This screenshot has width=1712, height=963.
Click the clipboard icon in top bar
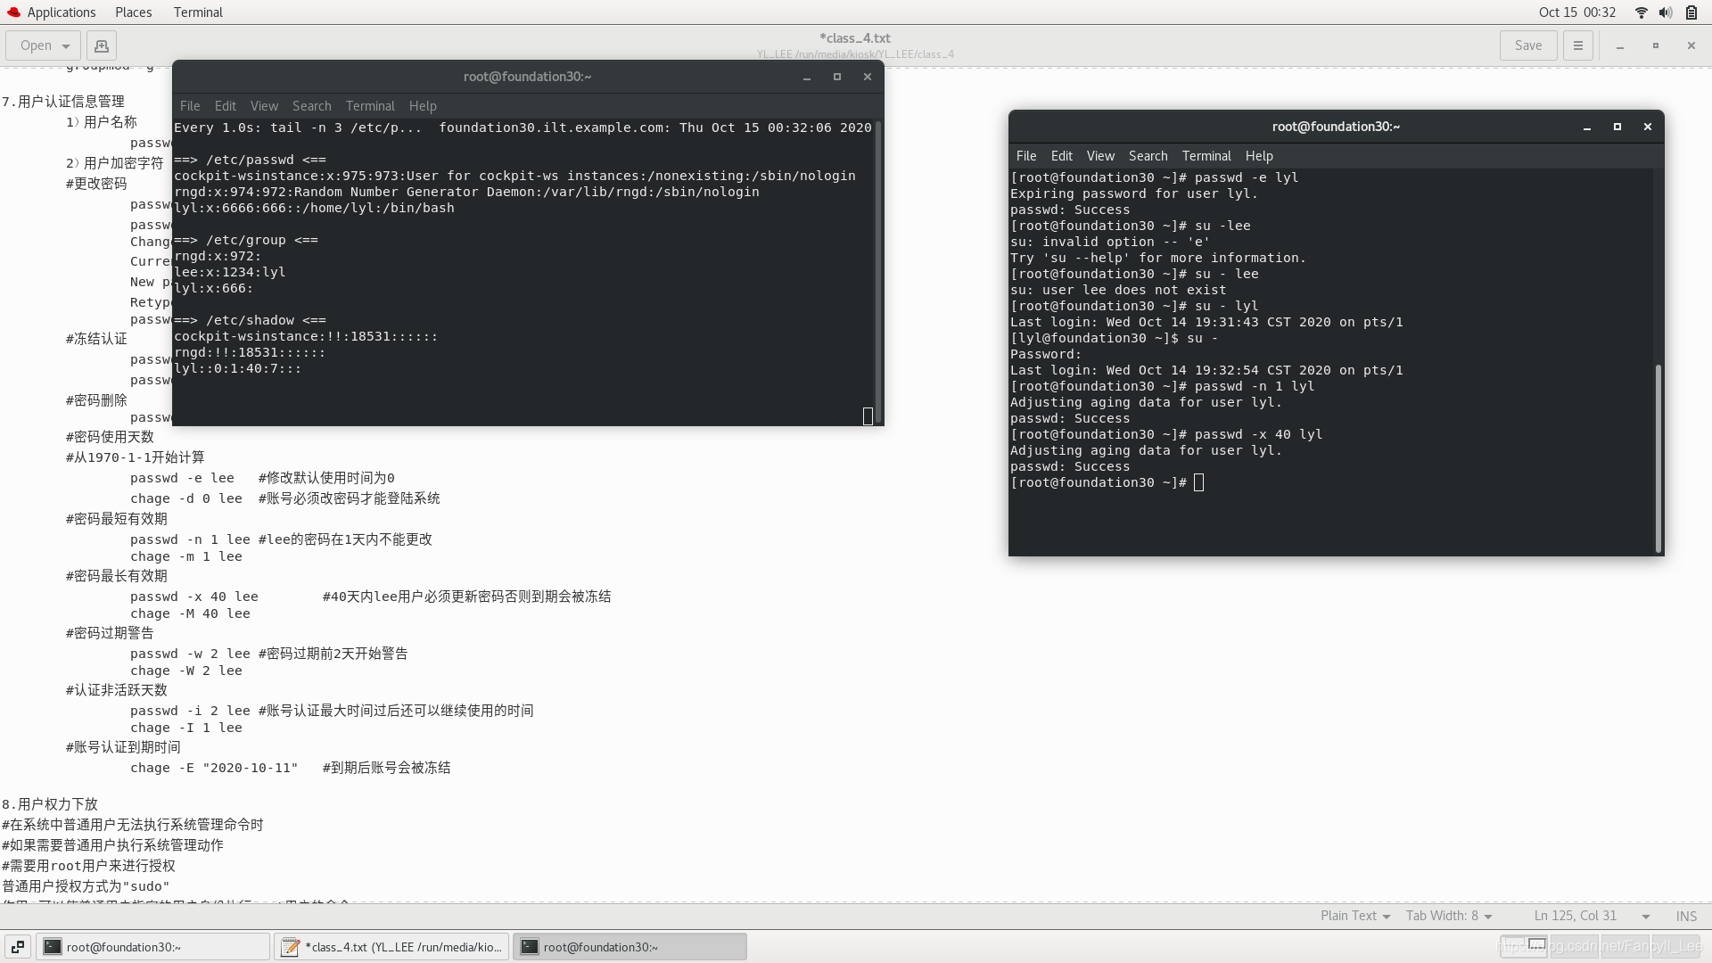pos(1691,12)
